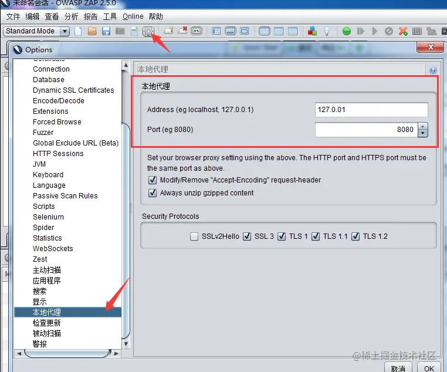
Task: Click the Open Session folder icon
Action: coord(92,31)
